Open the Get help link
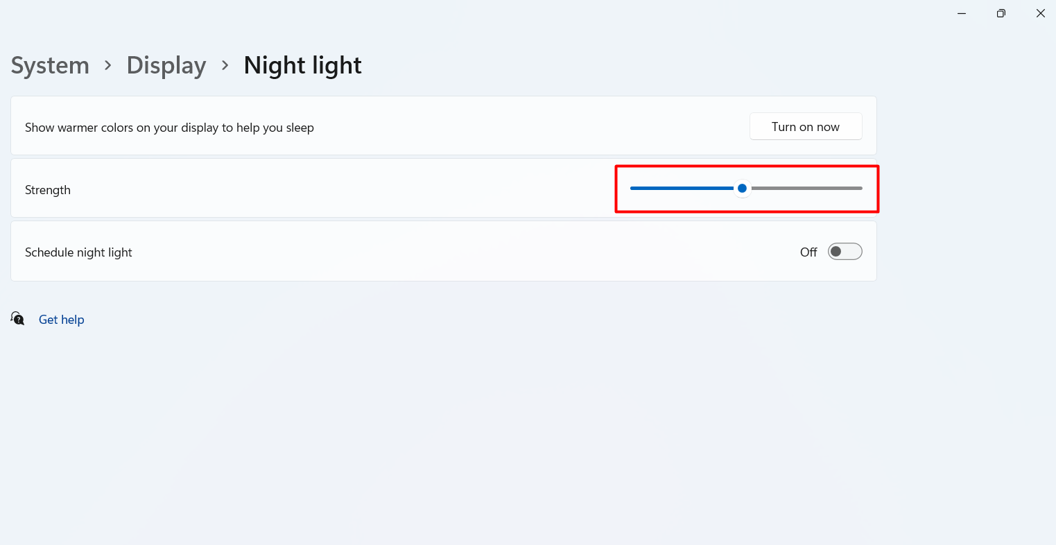 [x=62, y=320]
